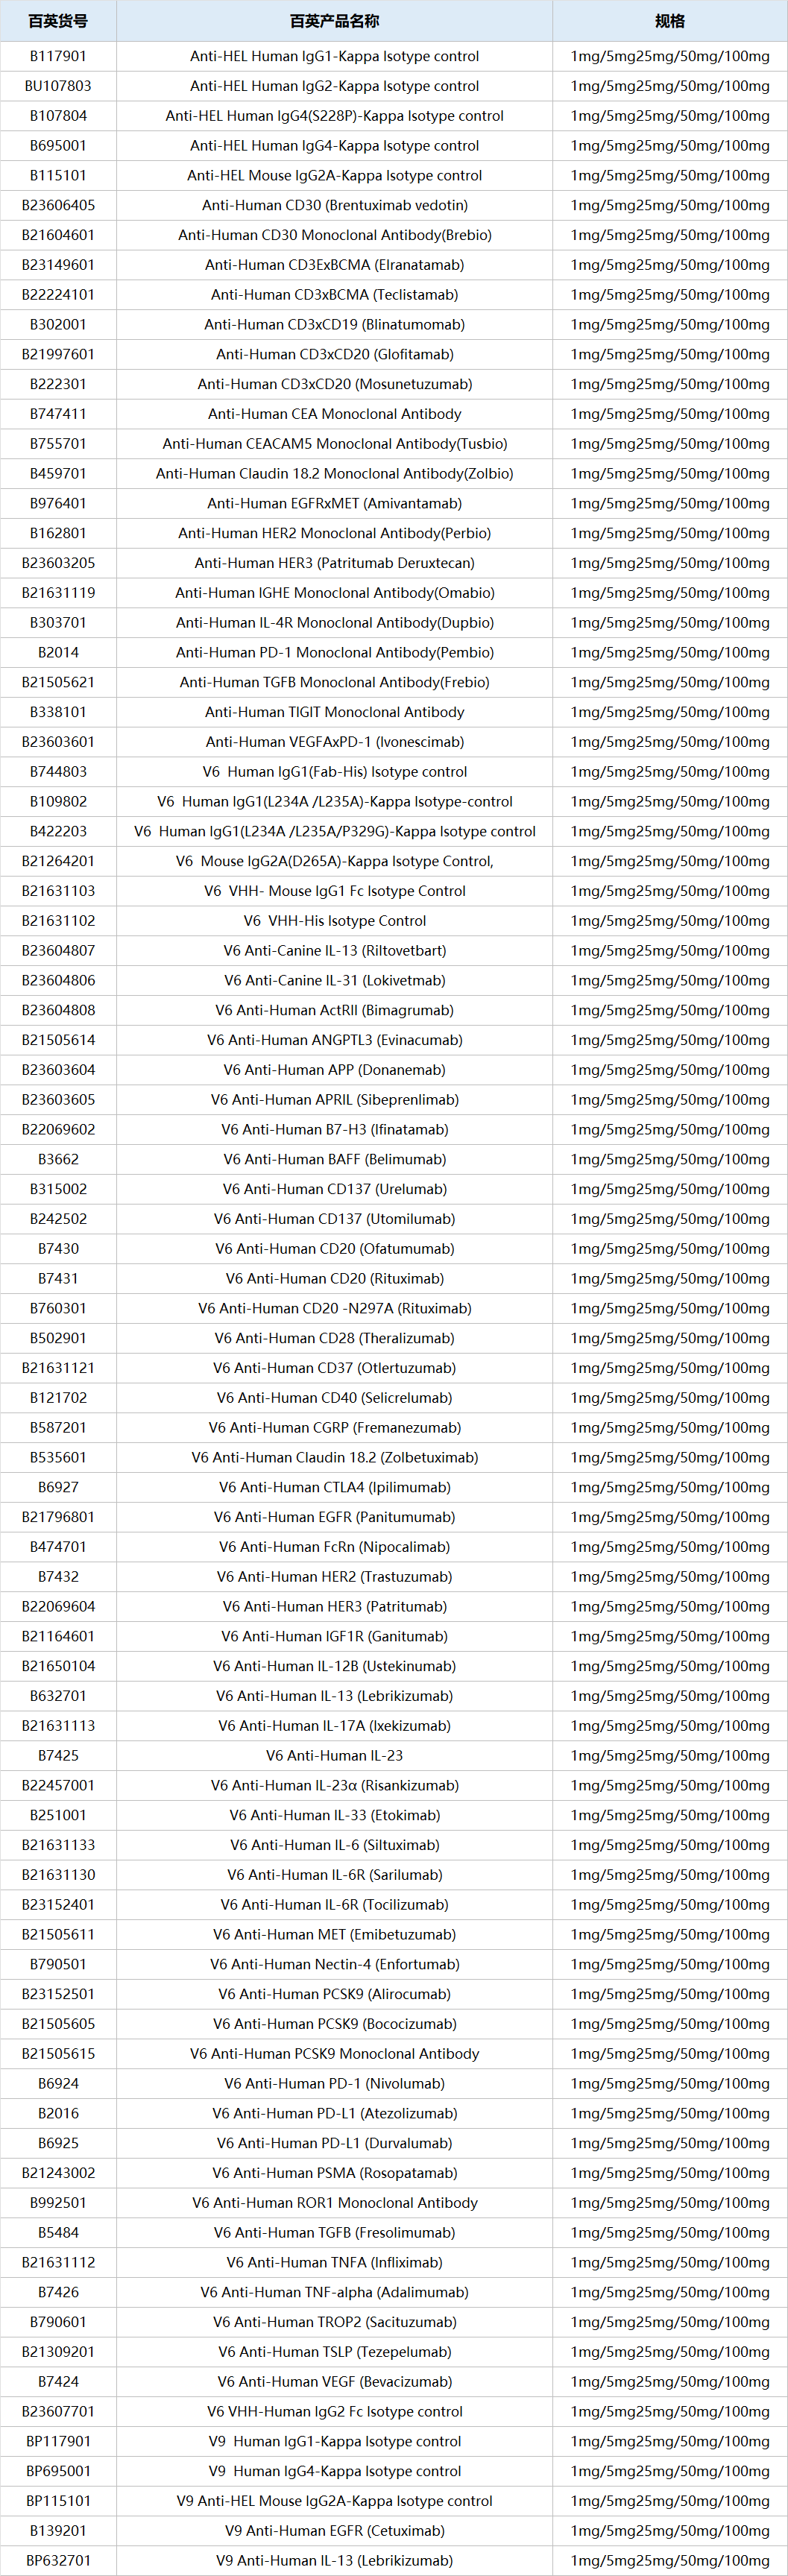Click the 规格 column header
The height and width of the screenshot is (2576, 788).
(x=669, y=21)
